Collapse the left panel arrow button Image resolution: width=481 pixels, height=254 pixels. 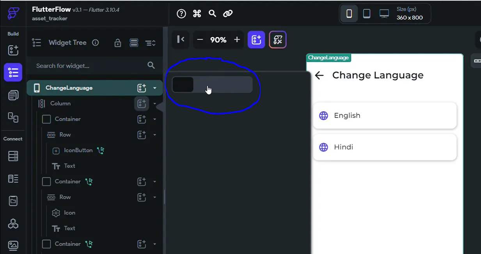click(x=181, y=39)
